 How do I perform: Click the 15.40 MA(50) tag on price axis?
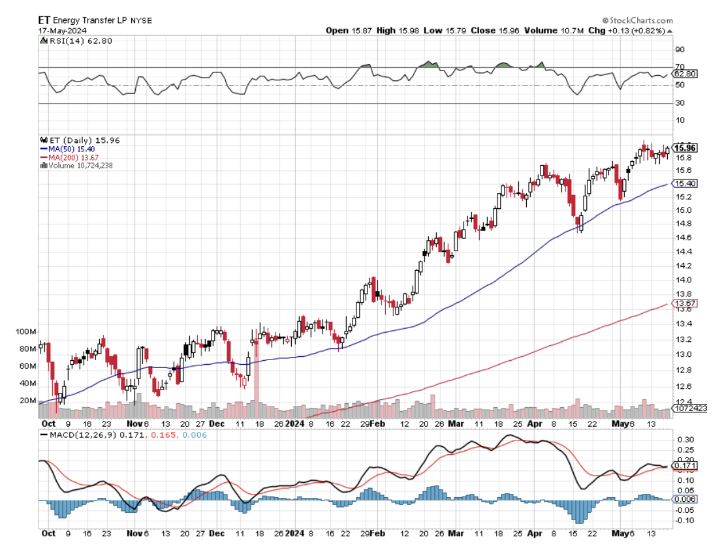(x=686, y=184)
